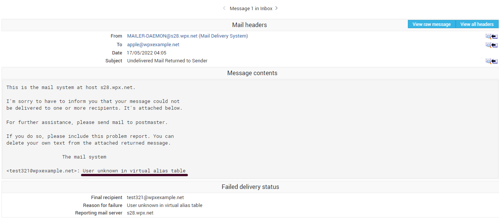Click the magnifier envelope icon in Subject row
The height and width of the screenshot is (219, 499).
[488, 61]
